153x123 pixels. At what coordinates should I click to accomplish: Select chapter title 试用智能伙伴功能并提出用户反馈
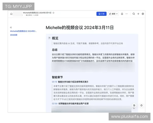point(73,104)
